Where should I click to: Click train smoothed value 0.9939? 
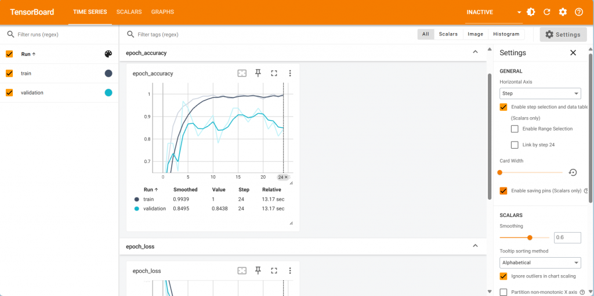181,199
